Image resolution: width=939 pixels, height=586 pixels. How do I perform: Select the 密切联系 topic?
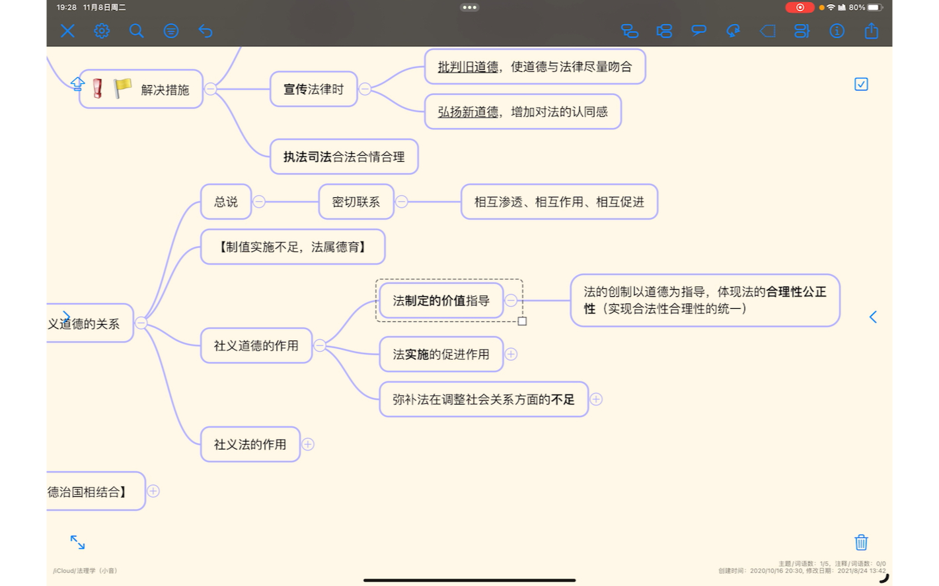tap(356, 201)
